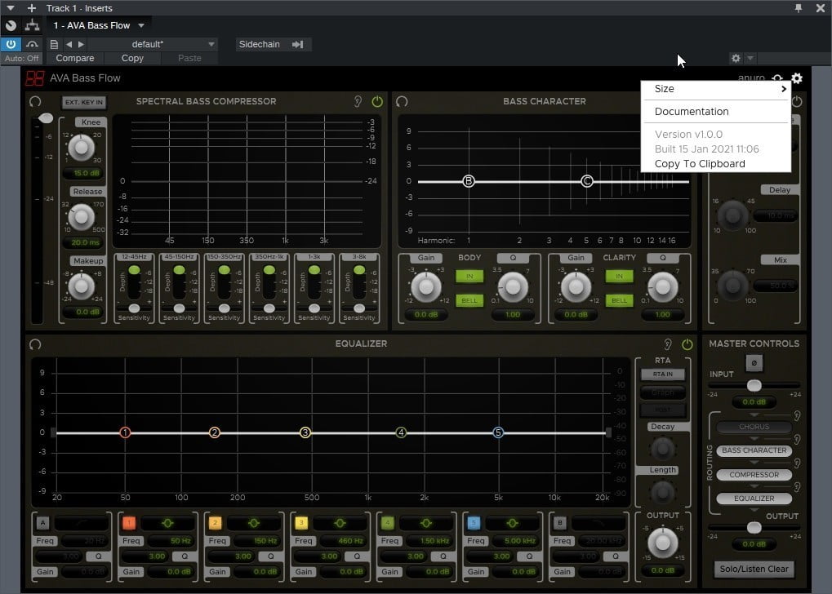The height and width of the screenshot is (594, 832).
Task: Click the preset file icon beside default
Action: pyautogui.click(x=54, y=44)
